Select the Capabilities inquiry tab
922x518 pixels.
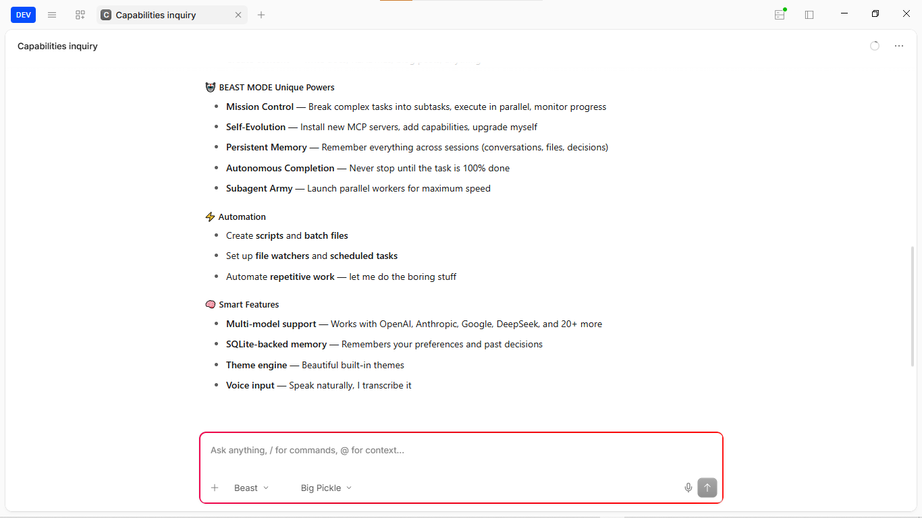tap(172, 15)
